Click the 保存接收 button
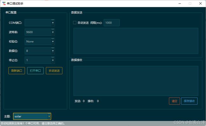The height and width of the screenshot is (126, 206). [x=189, y=101]
